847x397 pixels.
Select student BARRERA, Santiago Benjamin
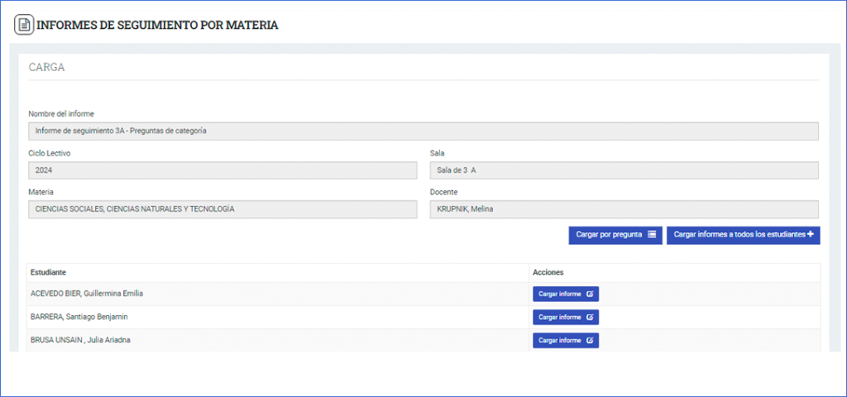(x=79, y=317)
